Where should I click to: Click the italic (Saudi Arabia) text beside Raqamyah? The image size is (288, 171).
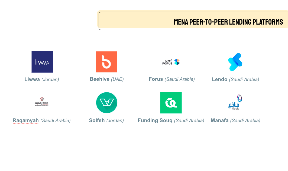pyautogui.click(x=56, y=121)
